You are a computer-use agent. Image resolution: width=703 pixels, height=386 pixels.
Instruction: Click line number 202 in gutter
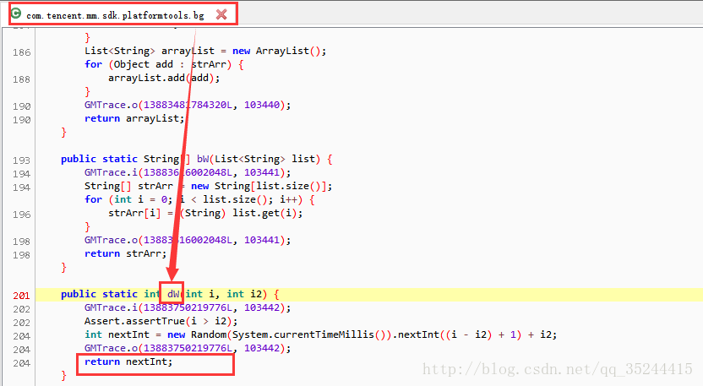[x=22, y=307]
